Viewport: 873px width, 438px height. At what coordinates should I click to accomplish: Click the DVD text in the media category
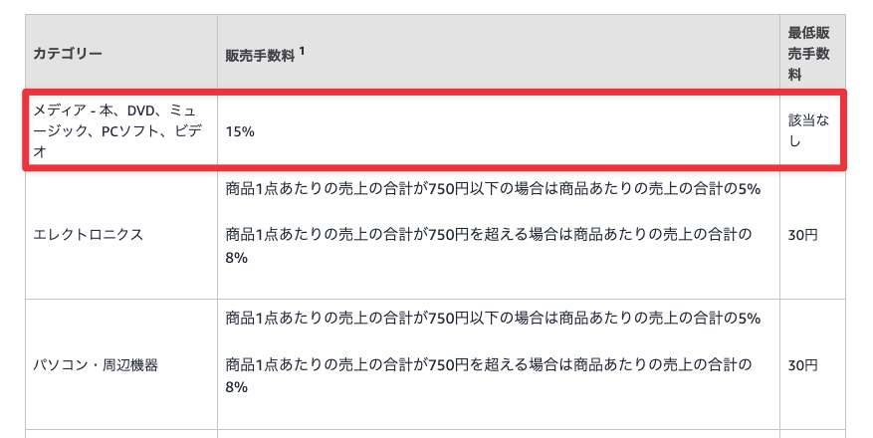click(x=141, y=109)
